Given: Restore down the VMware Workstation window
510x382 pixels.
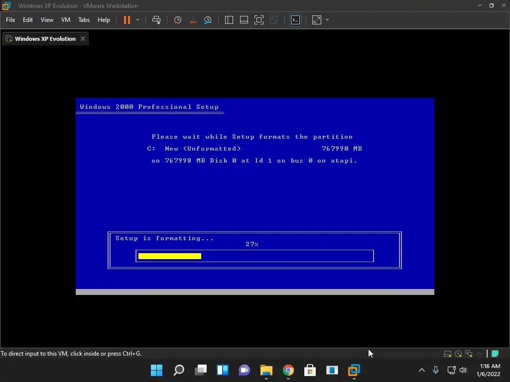Looking at the screenshot, I should (492, 5).
